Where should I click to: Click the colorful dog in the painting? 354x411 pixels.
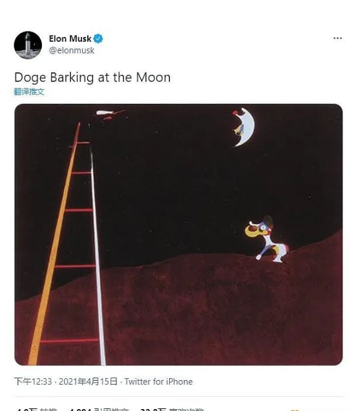(x=266, y=239)
